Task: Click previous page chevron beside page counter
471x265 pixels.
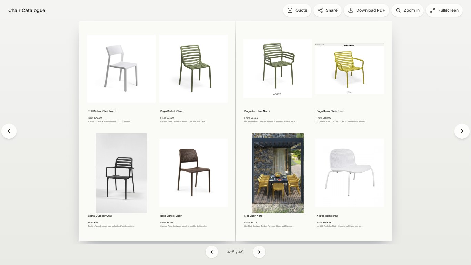Action: click(x=212, y=252)
